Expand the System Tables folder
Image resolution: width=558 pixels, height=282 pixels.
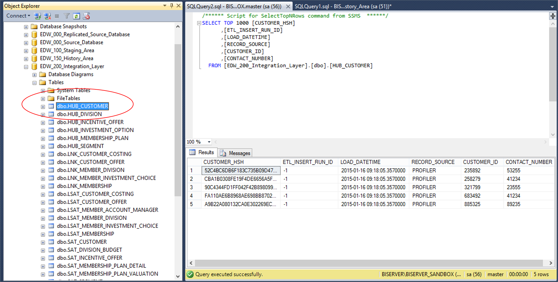point(43,91)
